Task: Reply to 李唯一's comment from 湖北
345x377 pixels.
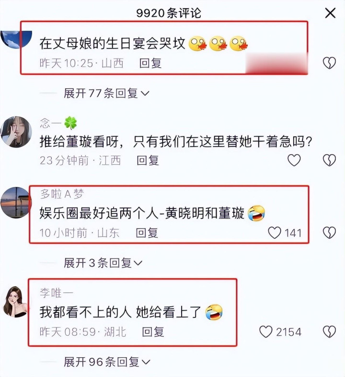Action: click(153, 332)
